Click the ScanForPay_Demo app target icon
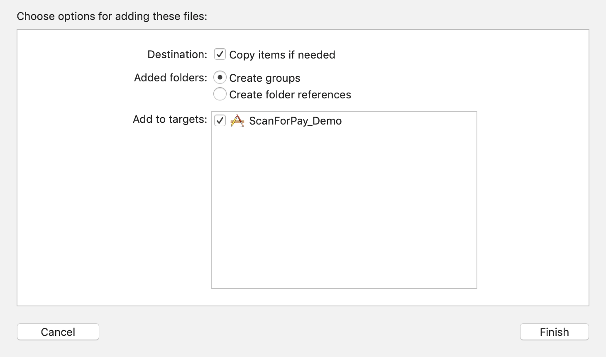The height and width of the screenshot is (357, 606). [237, 120]
